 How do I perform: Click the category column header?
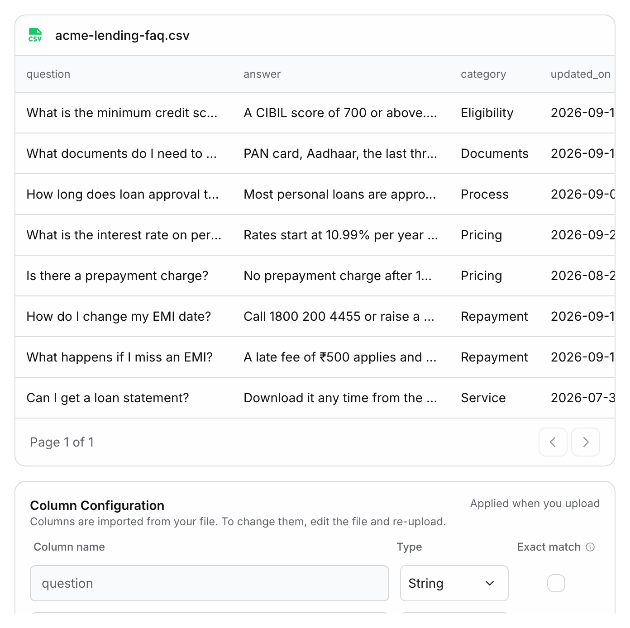coord(483,74)
